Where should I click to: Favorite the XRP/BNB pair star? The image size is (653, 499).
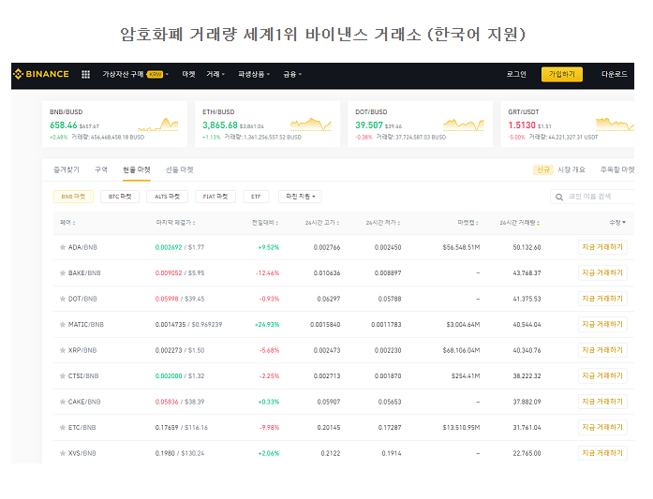tap(63, 350)
